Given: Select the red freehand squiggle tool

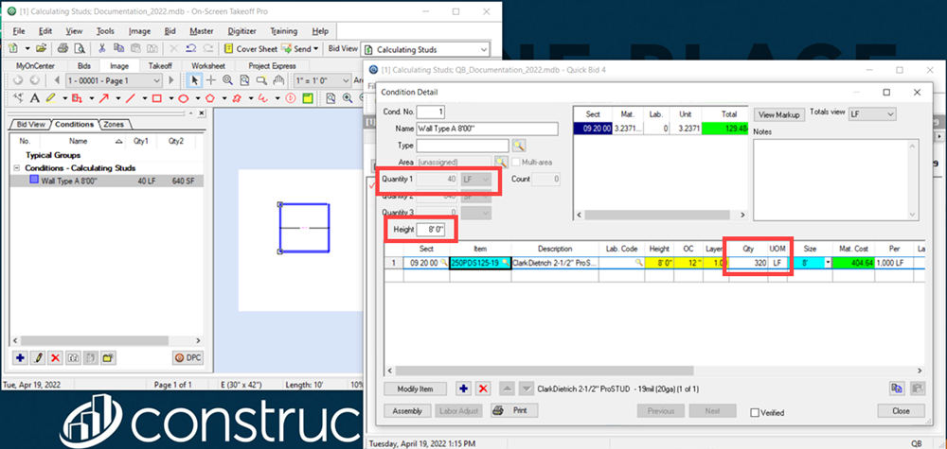Looking at the screenshot, I should (x=262, y=98).
